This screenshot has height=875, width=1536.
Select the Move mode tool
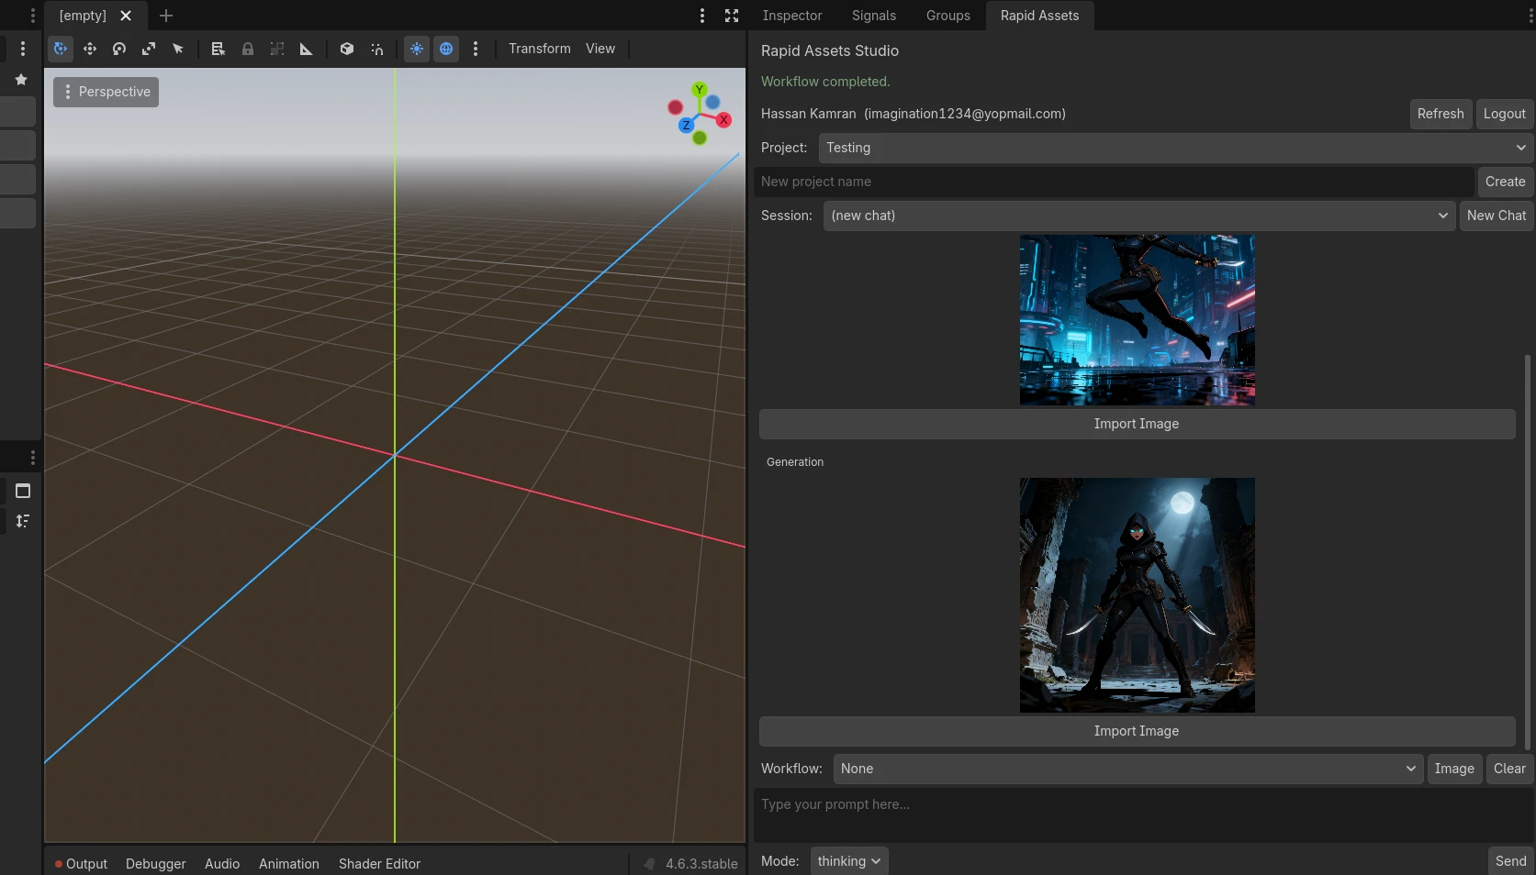[x=90, y=49]
